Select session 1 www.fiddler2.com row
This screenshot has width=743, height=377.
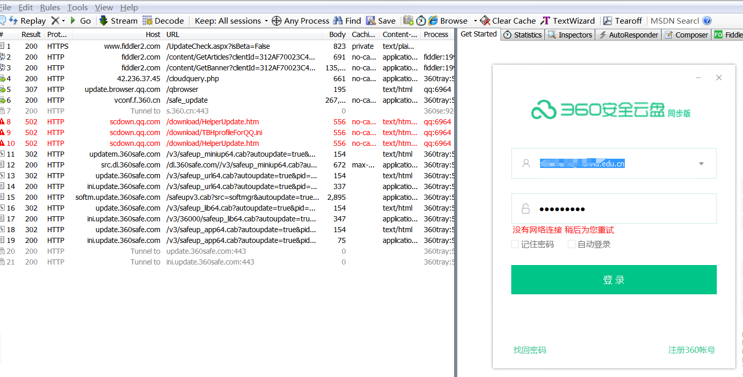click(227, 46)
